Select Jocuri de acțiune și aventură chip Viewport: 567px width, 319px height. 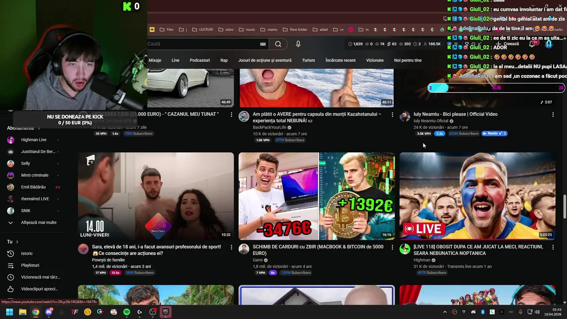(265, 60)
